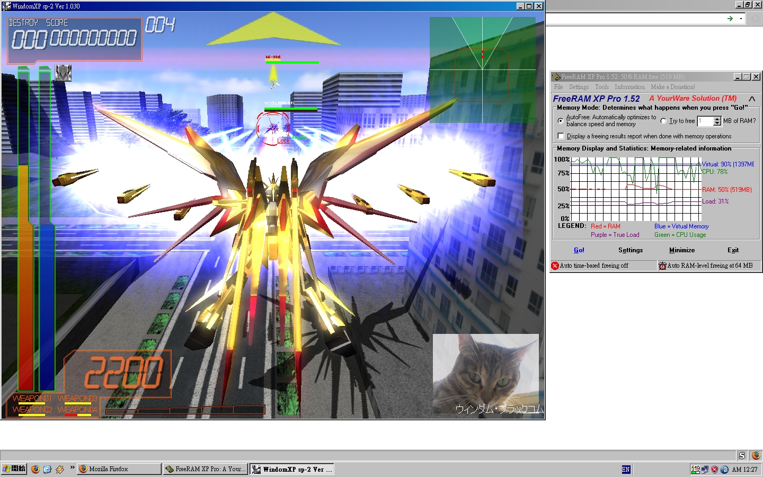Image resolution: width=763 pixels, height=477 pixels.
Task: Collapse FreeRAM panel using the caret arrow
Action: tap(752, 99)
